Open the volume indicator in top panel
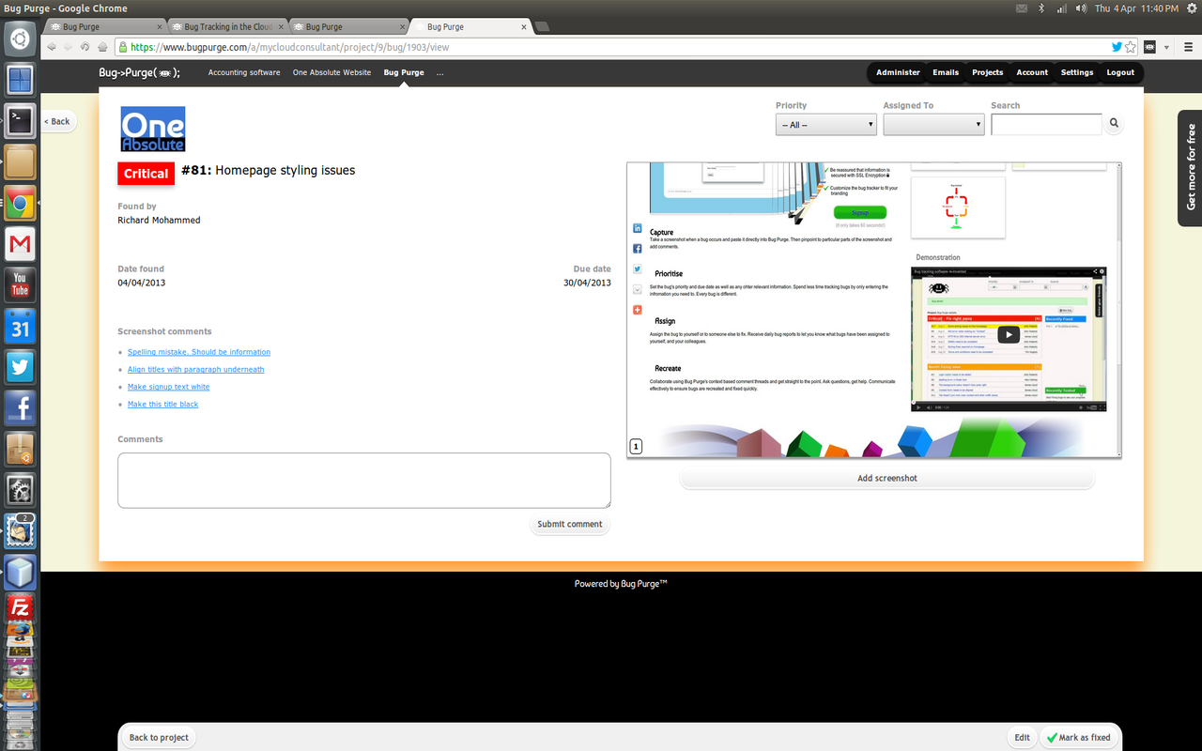 [1081, 8]
